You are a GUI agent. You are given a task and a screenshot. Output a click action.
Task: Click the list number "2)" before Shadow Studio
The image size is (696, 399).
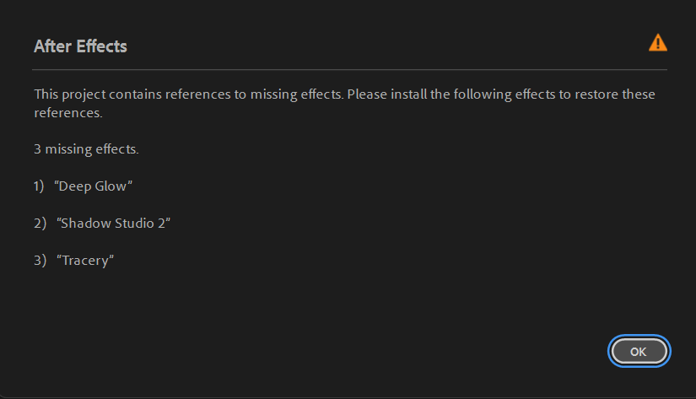click(40, 224)
